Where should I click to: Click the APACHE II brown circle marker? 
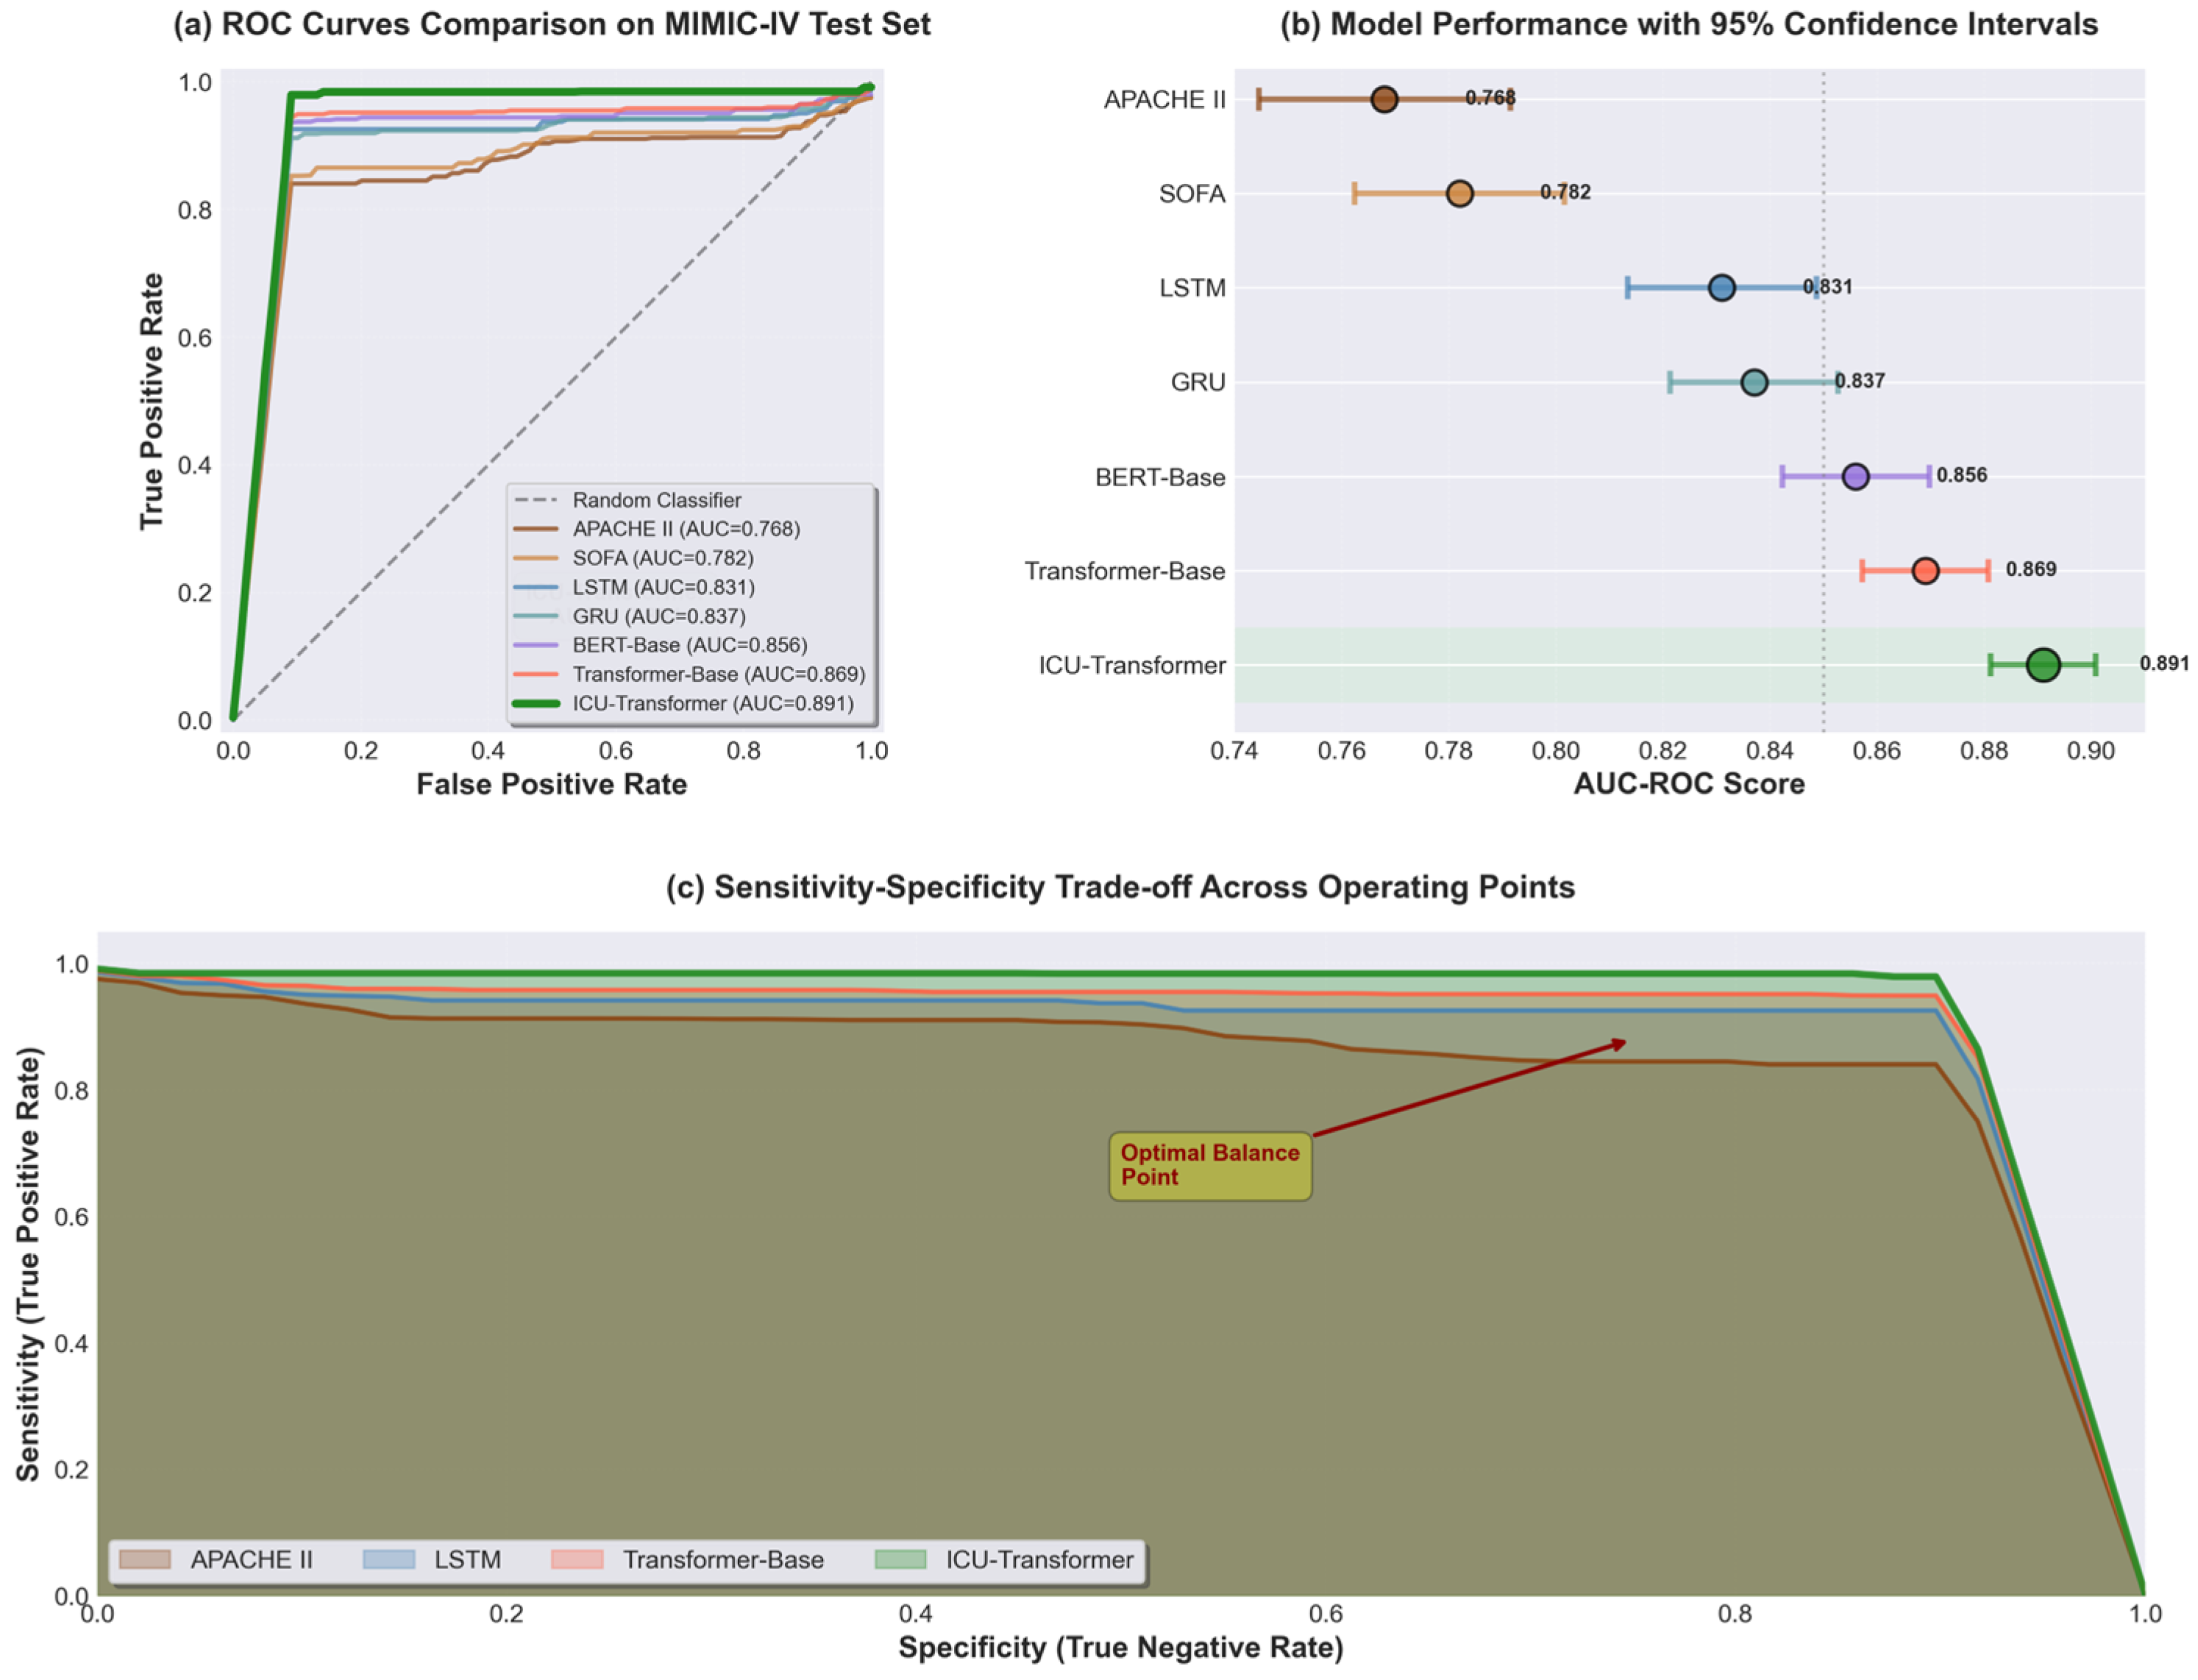(x=1384, y=99)
